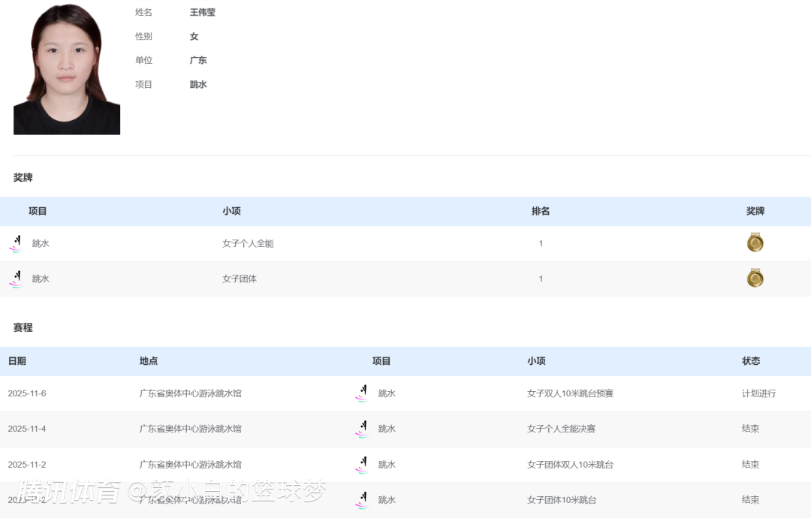Image resolution: width=811 pixels, height=518 pixels.
Task: Click diving icon in 女子团体 medal row
Action: [x=16, y=279]
